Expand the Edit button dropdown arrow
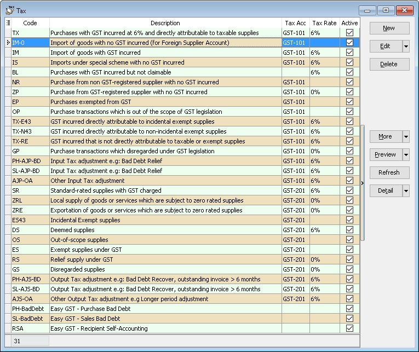Viewport: 419px width, 352px height. click(x=406, y=46)
